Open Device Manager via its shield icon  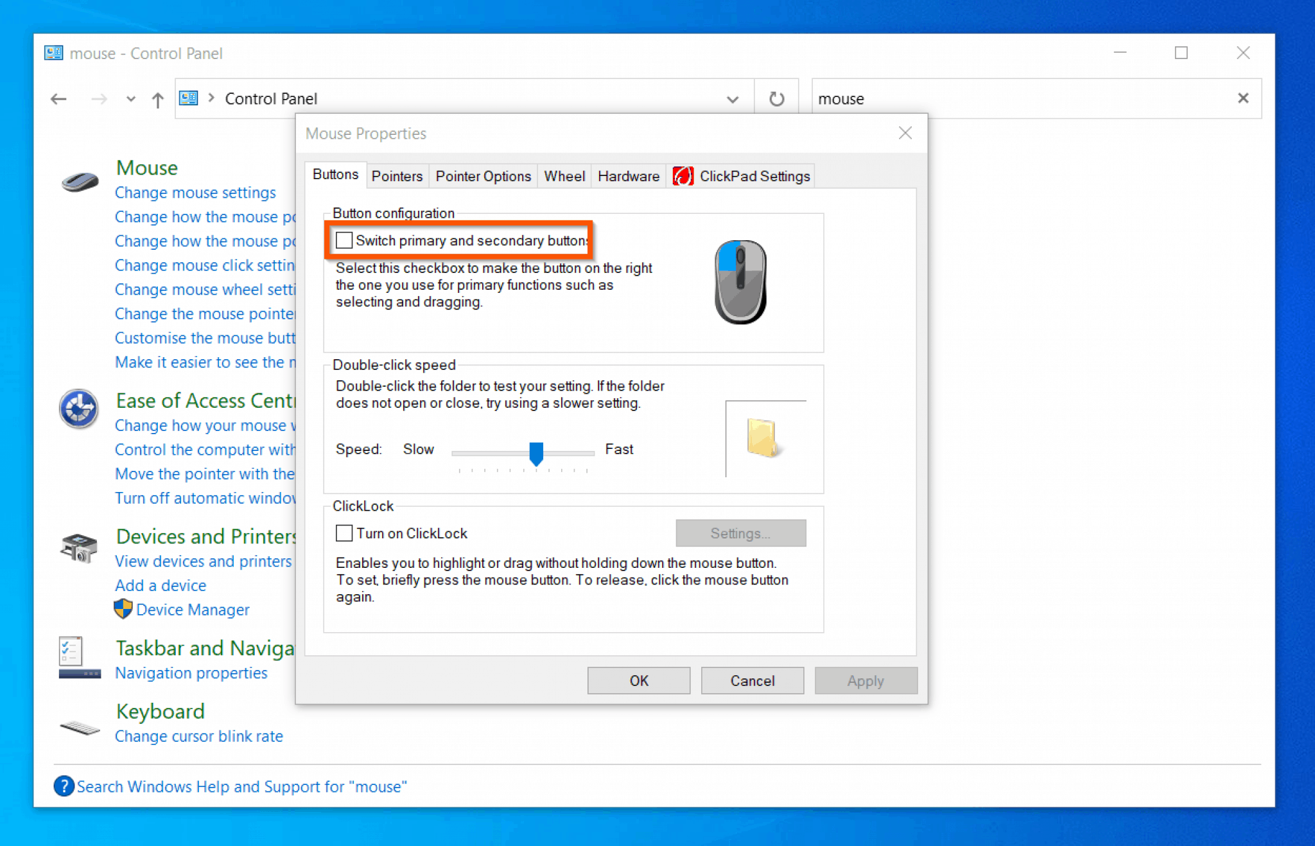click(x=123, y=609)
